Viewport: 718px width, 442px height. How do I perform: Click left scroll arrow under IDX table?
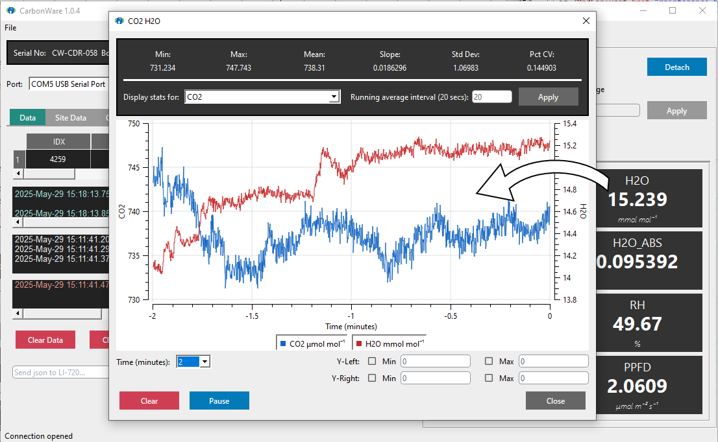(18, 174)
